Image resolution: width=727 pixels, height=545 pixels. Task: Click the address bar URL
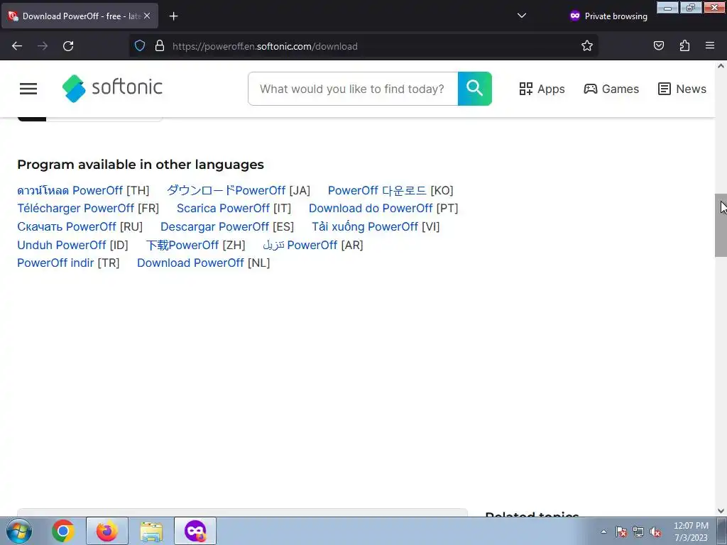[265, 46]
